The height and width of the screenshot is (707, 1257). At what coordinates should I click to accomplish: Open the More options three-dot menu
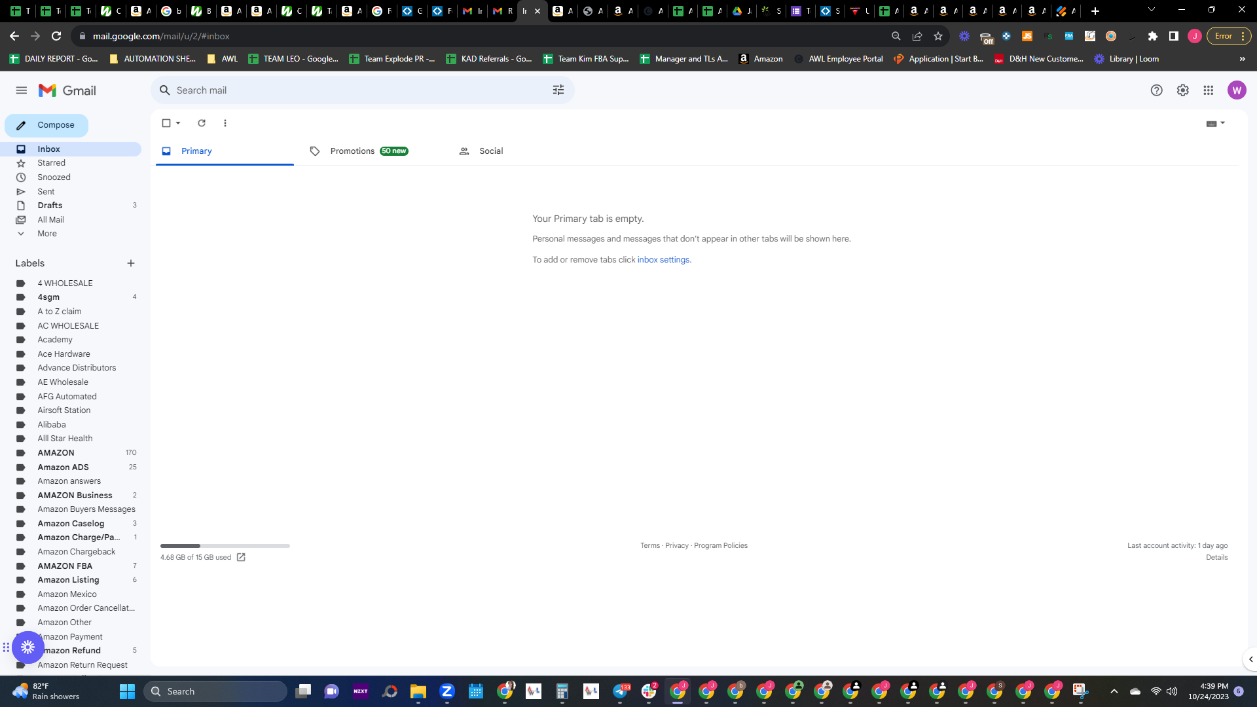tap(225, 123)
